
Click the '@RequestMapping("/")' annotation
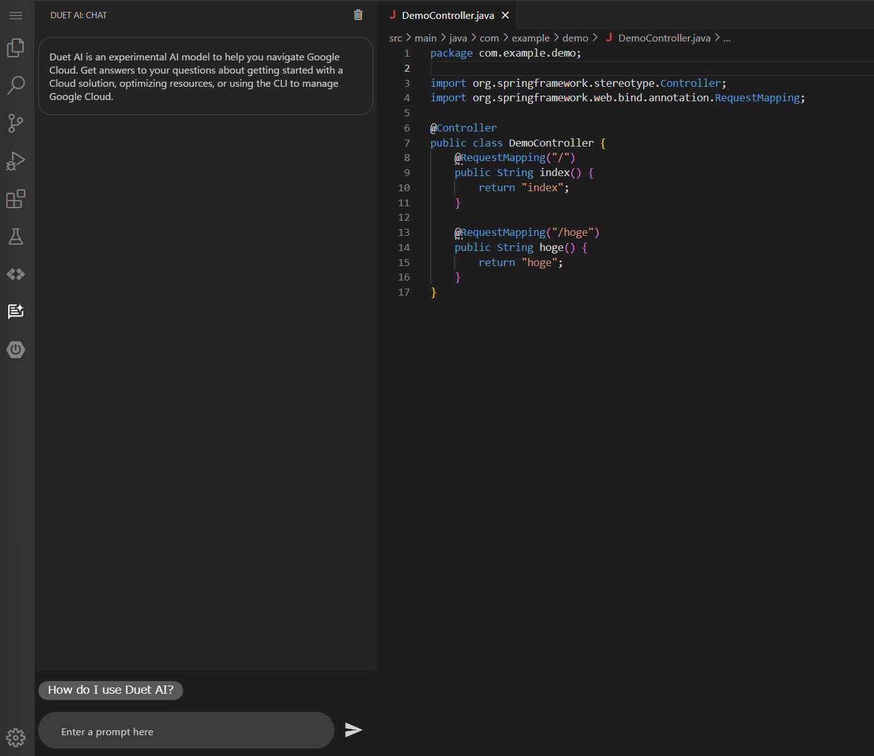pos(515,158)
